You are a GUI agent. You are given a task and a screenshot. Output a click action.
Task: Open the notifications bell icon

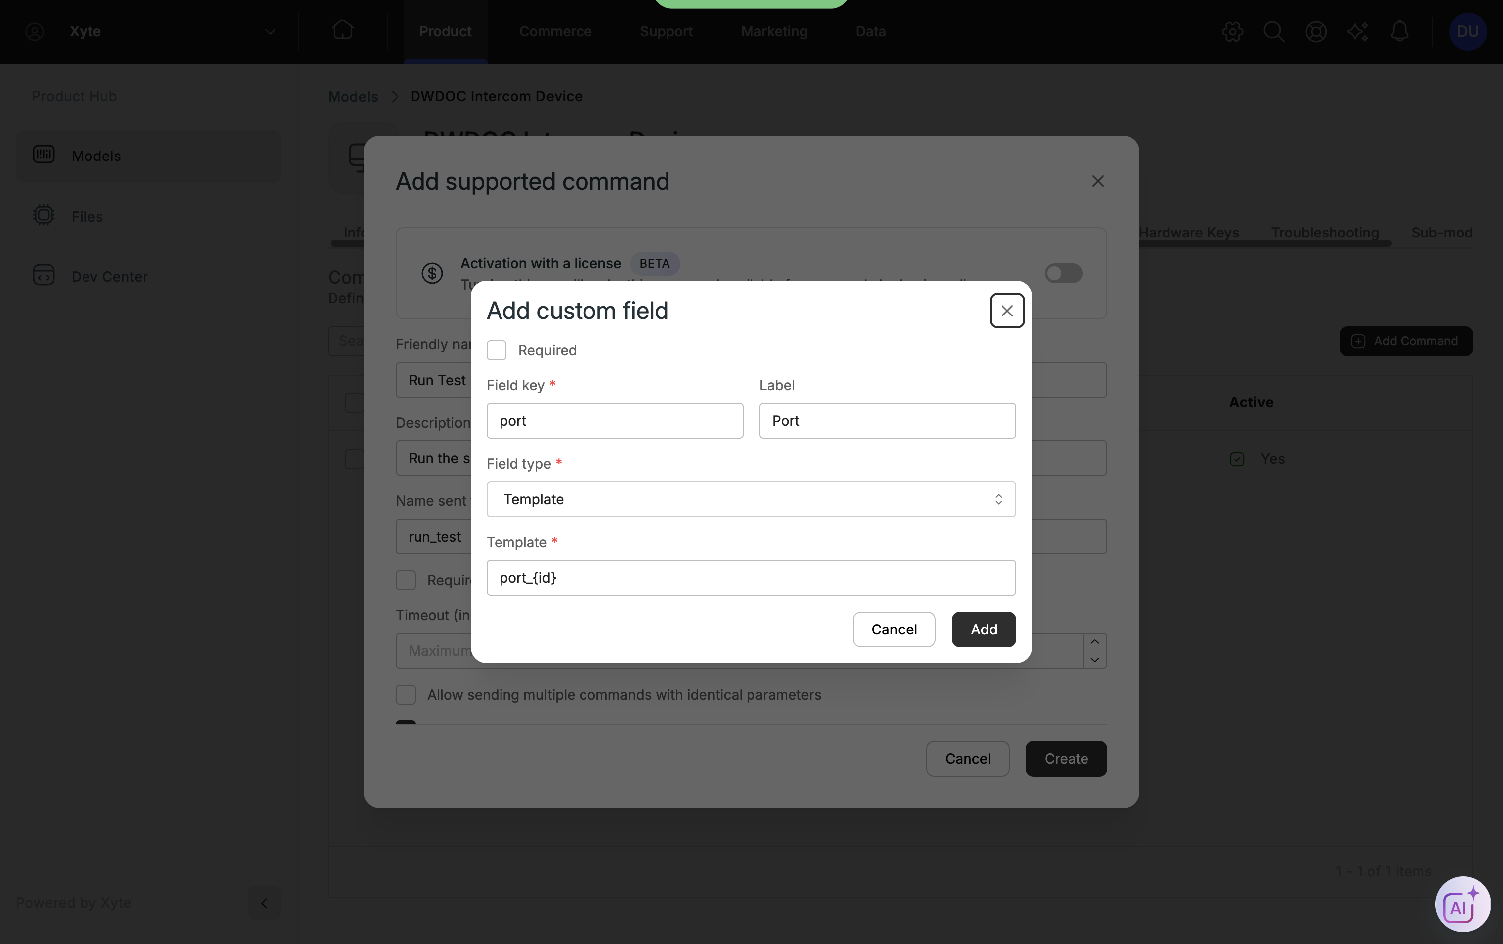[1400, 31]
